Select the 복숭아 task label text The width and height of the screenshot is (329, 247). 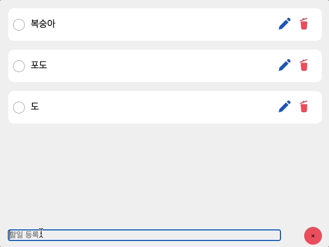coord(43,24)
